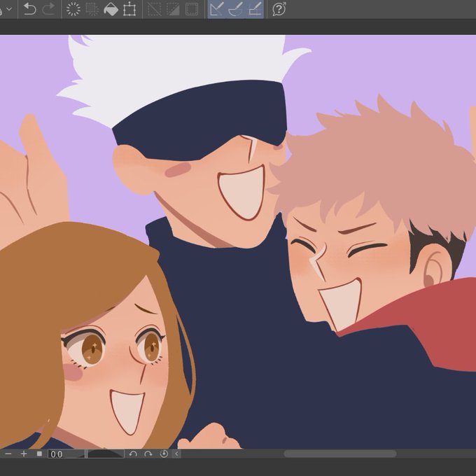Zoom out with the minus button
Image resolution: width=476 pixels, height=476 pixels.
(8, 454)
